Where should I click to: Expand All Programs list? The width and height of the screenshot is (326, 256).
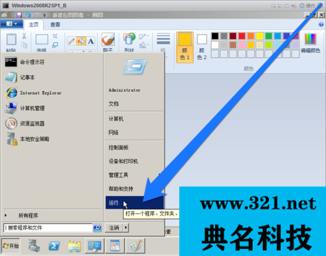[x=28, y=216]
